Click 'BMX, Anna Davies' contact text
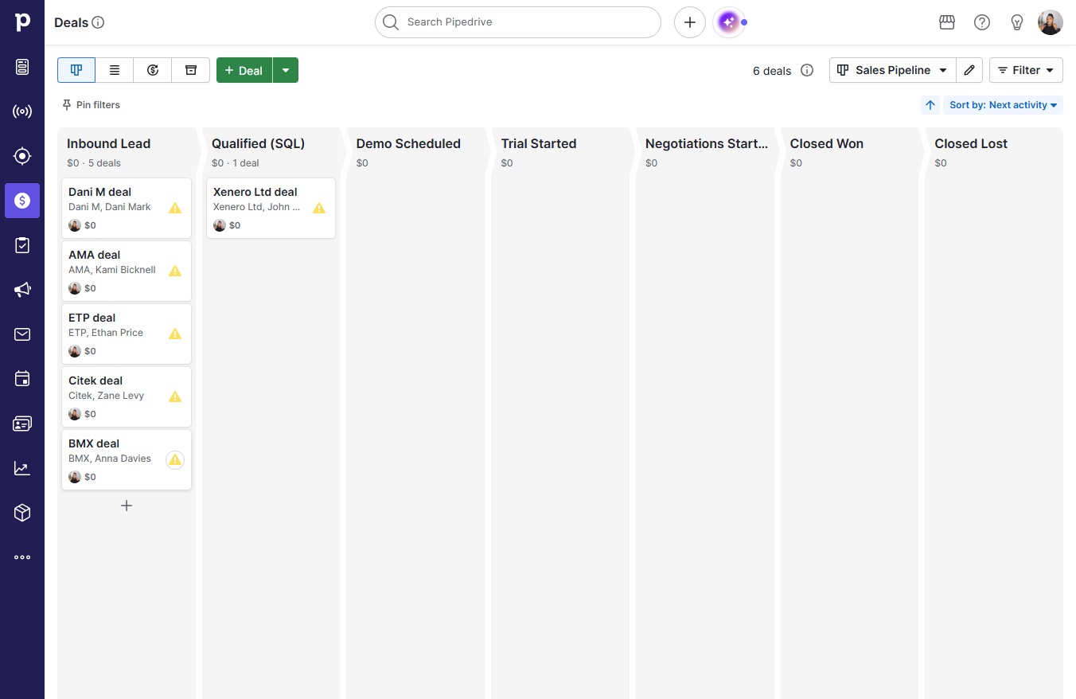Screen dimensions: 1076x699 (110, 459)
